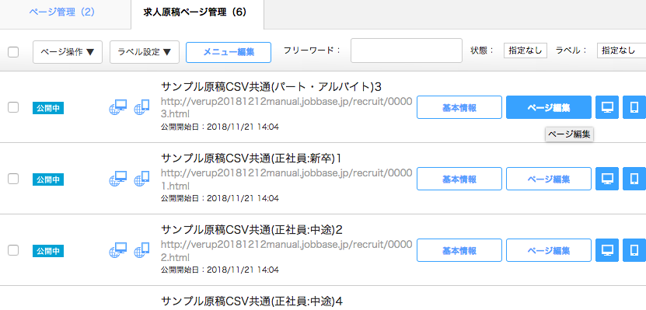
Task: Click title サンプル原稿CSV共通(正社員:中途)4
Action: 252,301
